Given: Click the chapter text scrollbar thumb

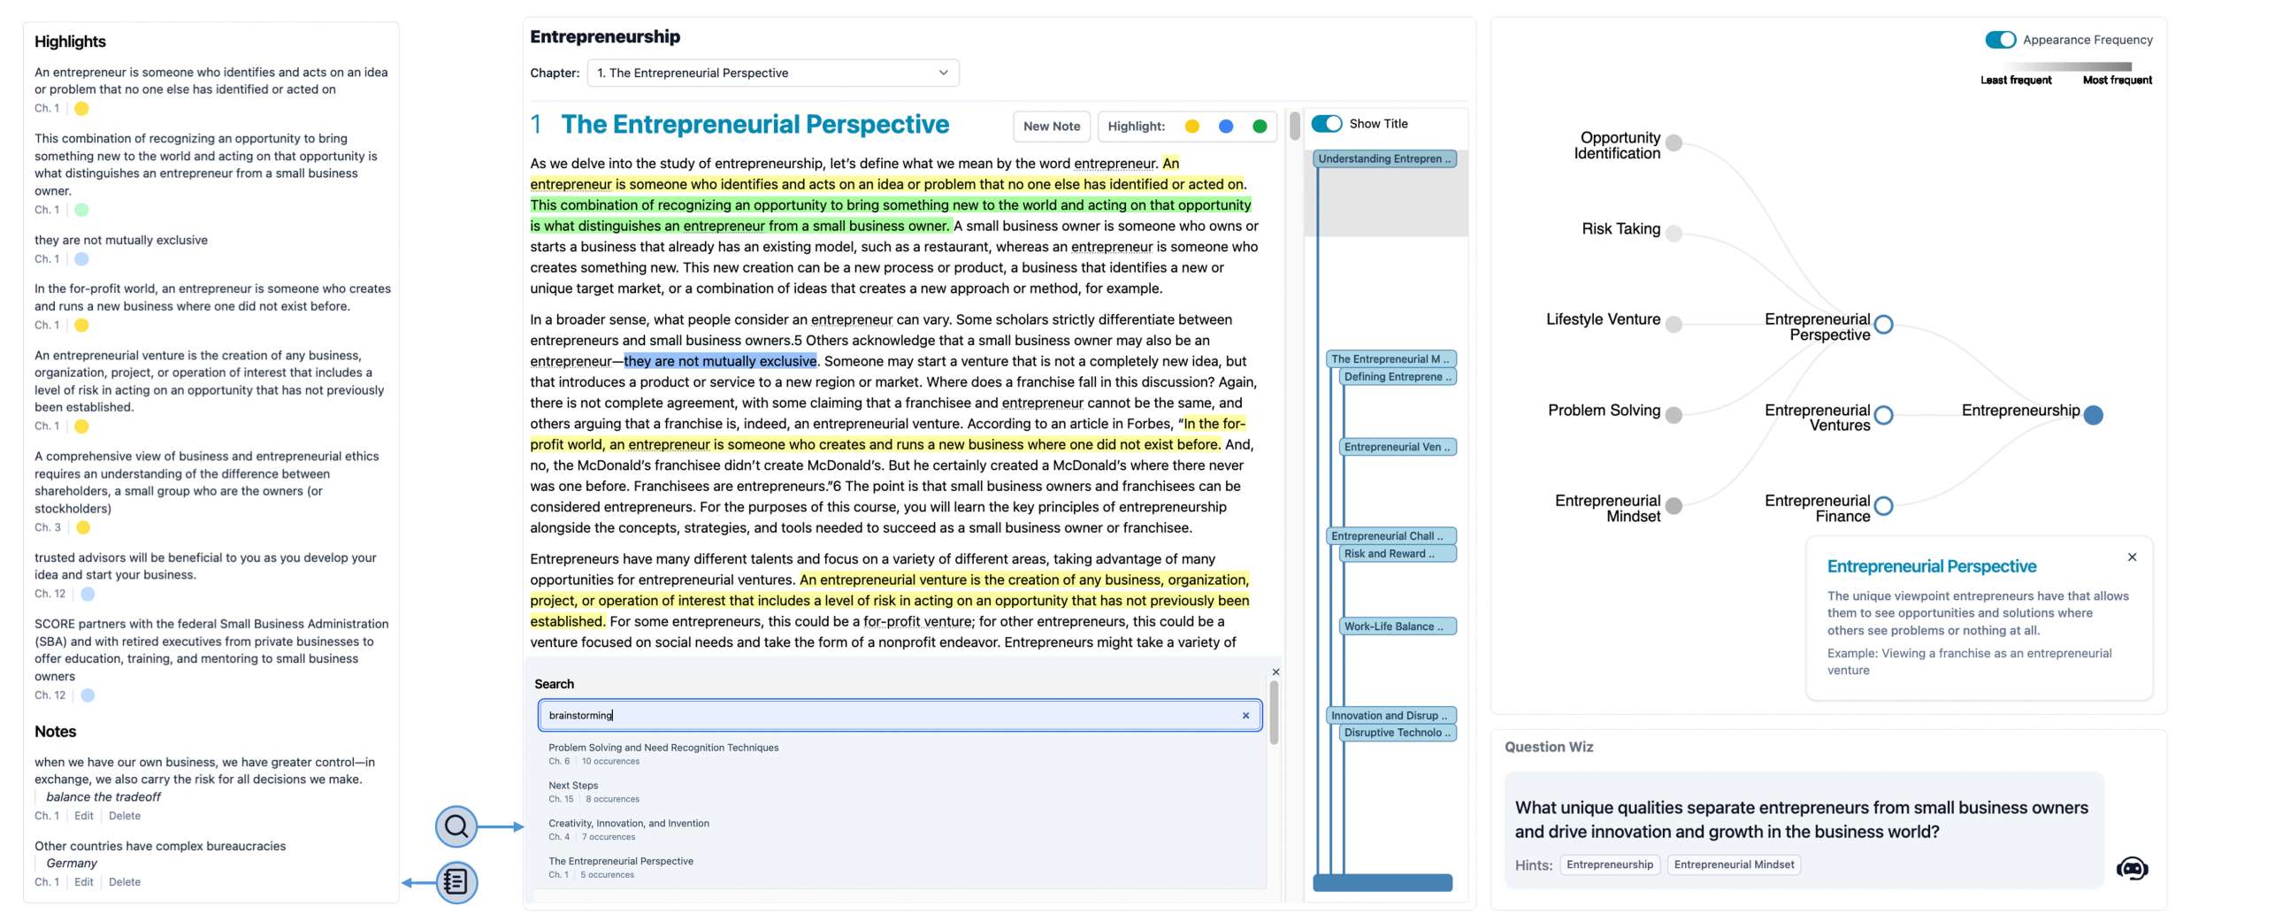Looking at the screenshot, I should coord(1294,126).
